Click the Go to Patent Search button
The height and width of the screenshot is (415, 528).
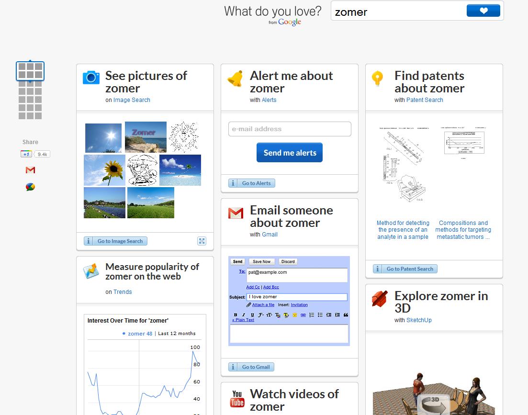[405, 269]
